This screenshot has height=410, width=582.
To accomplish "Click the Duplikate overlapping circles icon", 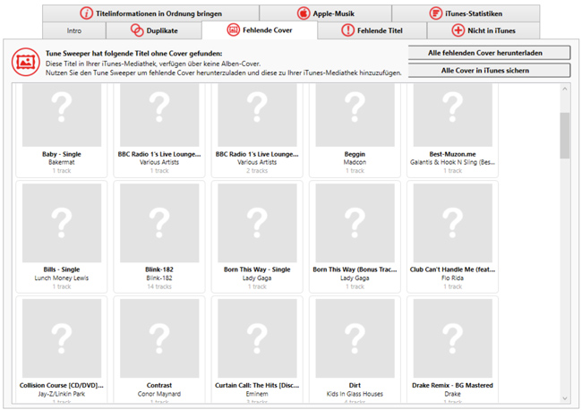I will click(137, 30).
